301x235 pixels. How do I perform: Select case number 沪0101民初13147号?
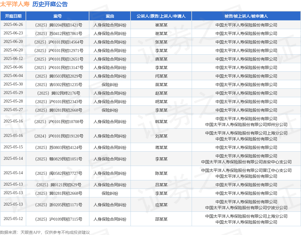tap(58, 68)
